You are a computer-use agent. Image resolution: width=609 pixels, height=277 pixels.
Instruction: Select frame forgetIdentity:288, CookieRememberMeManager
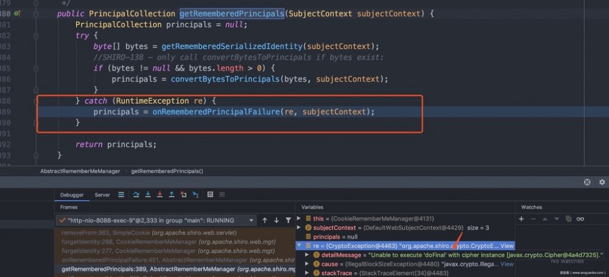175,242
